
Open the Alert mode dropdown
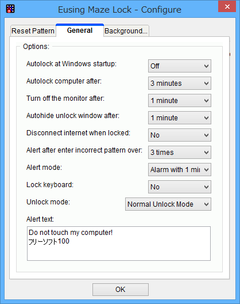pos(180,169)
